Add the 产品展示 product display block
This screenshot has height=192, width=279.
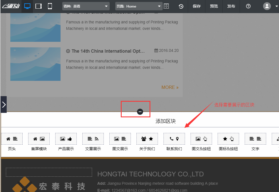pyautogui.click(x=66, y=139)
